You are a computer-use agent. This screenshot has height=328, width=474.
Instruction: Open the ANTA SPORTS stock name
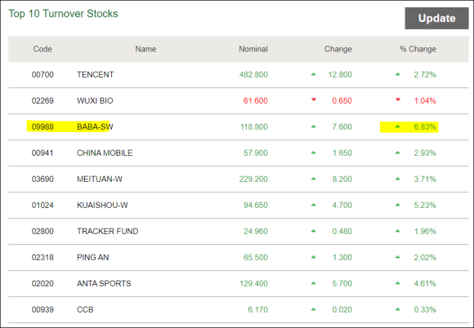coord(104,283)
